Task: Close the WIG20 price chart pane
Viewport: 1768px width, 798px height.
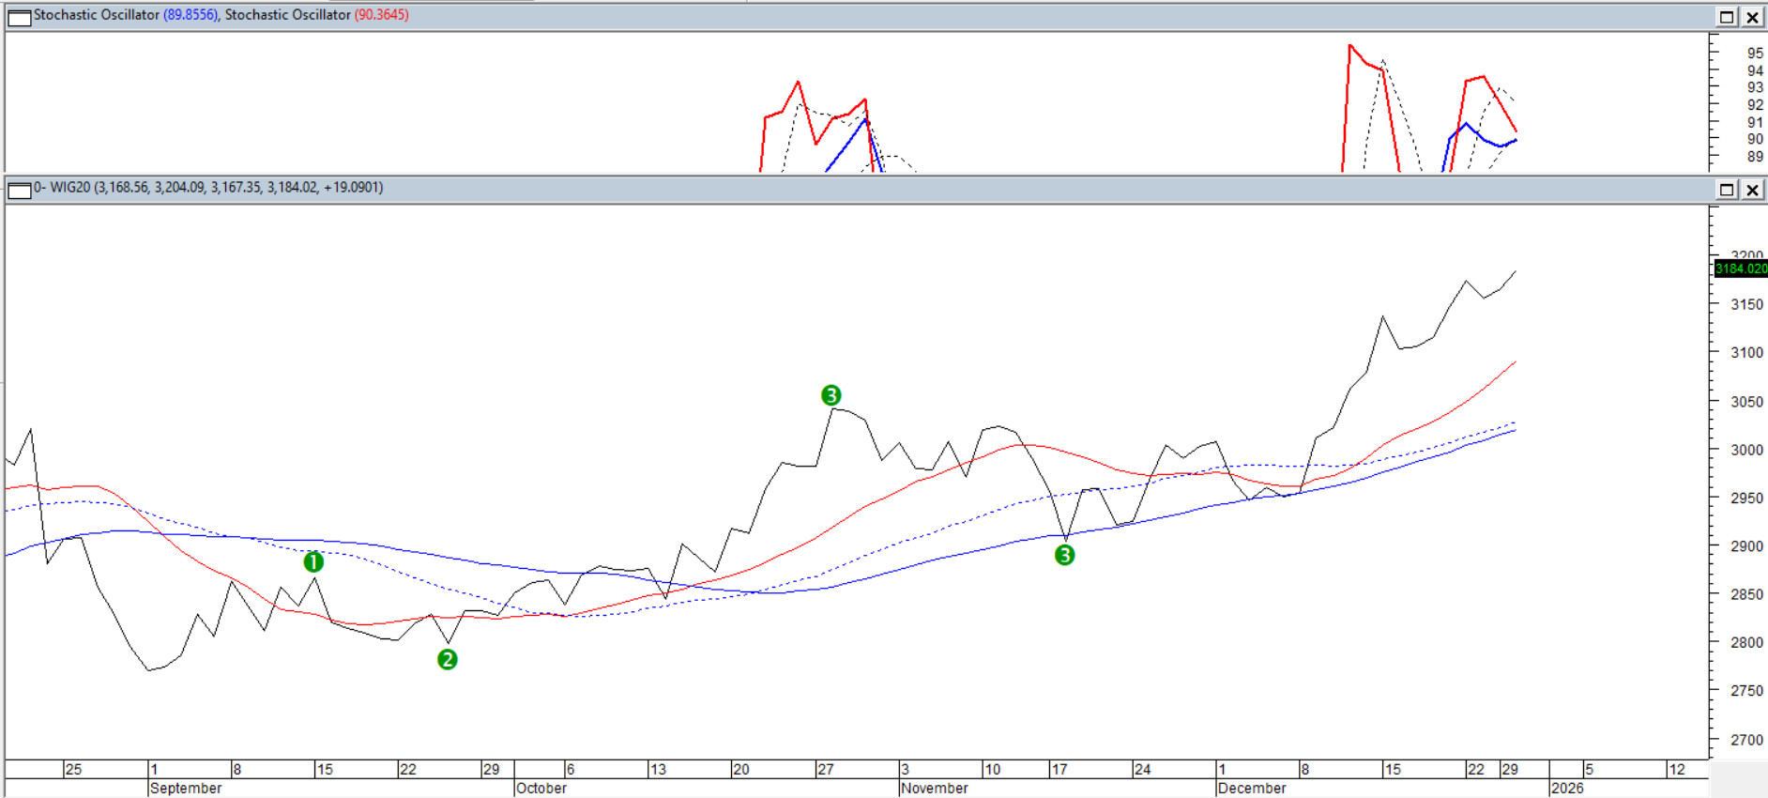Action: 1751,190
